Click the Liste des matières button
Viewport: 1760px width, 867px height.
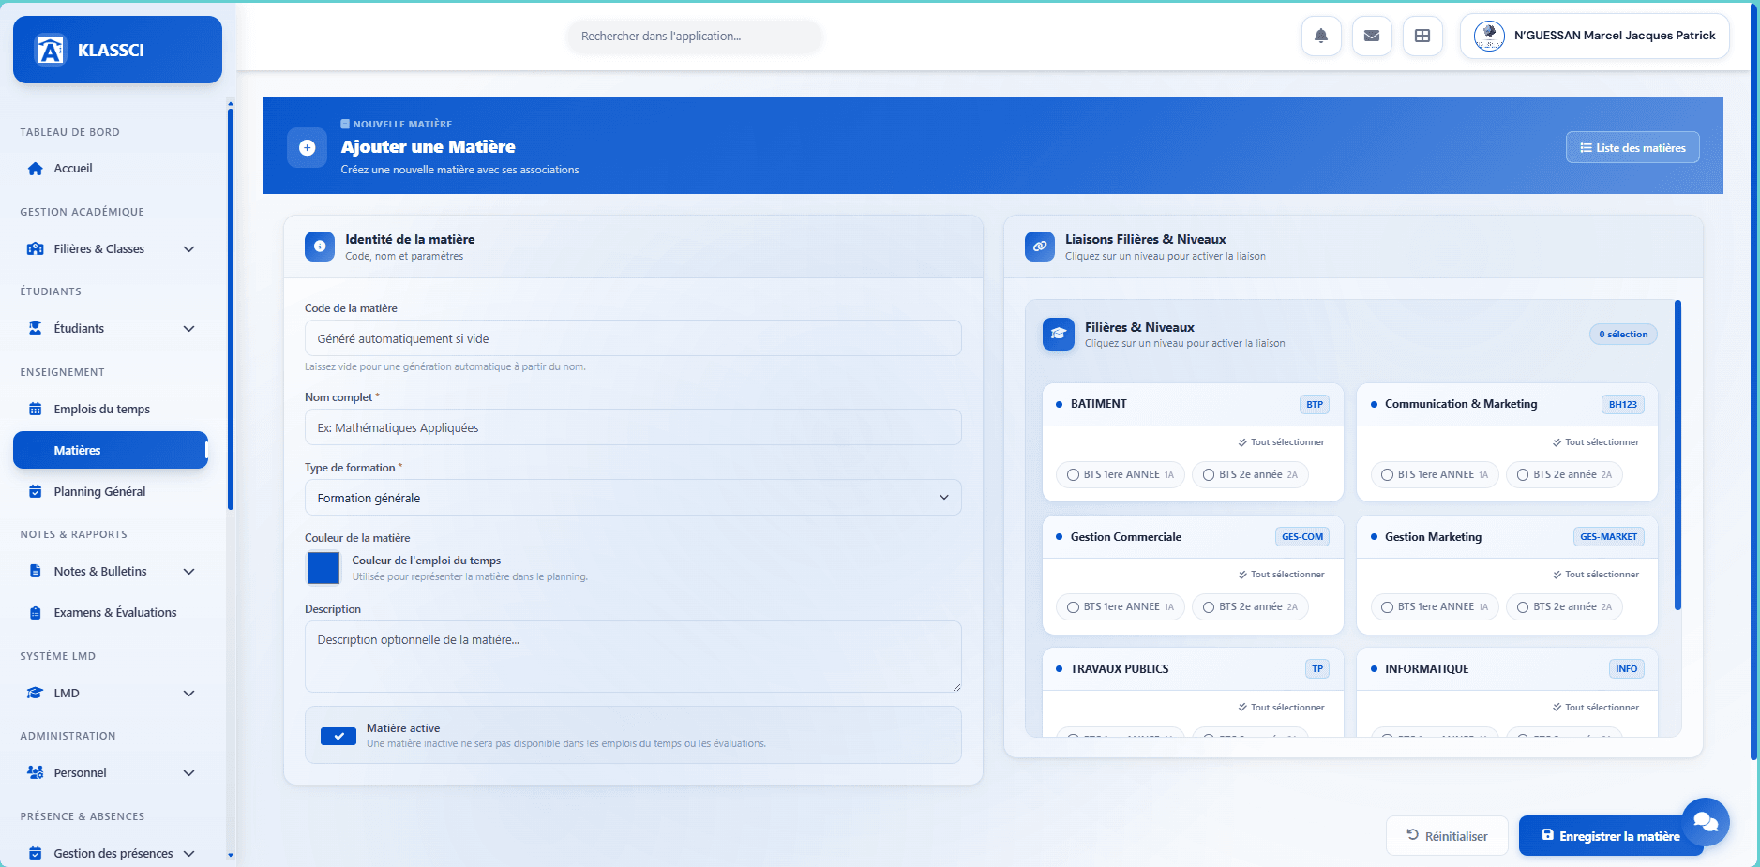1632,148
